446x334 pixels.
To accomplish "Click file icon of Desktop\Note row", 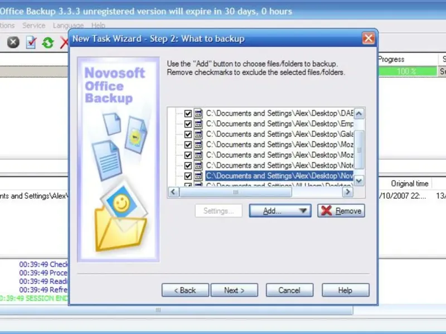I will (198, 165).
